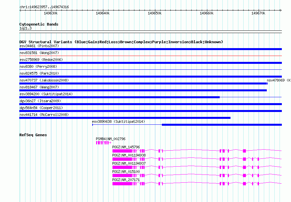This screenshot has height=202, width=291.
Task: Open nsv8380 (Perry2008) variant label
Action: pos(38,66)
